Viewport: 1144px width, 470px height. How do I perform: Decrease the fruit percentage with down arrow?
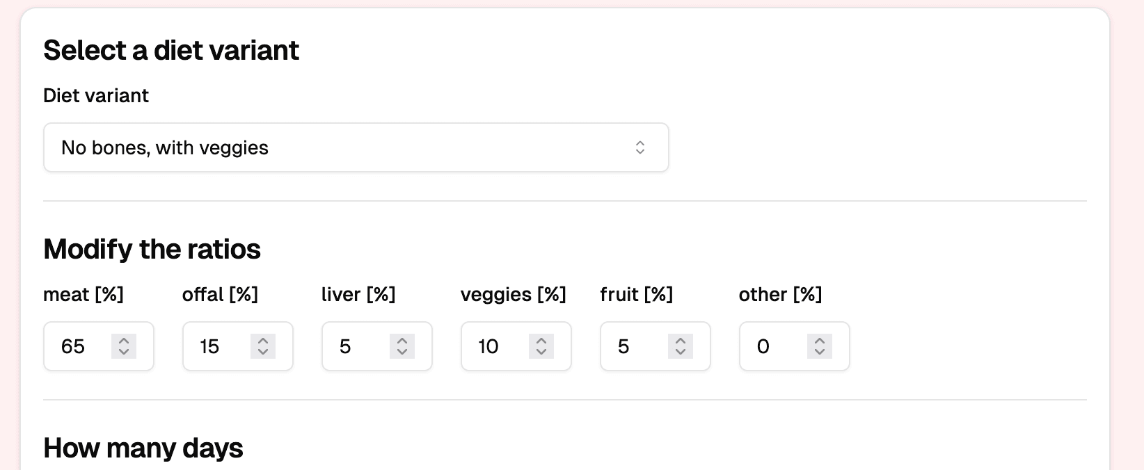click(681, 352)
